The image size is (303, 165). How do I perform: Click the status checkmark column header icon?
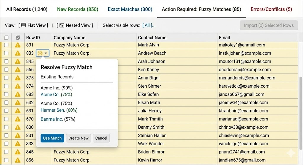(x=18, y=38)
